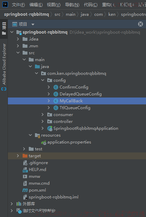The image size is (146, 217).
Task: Click the ken breadcrumb segment
Action: pyautogui.click(x=112, y=14)
